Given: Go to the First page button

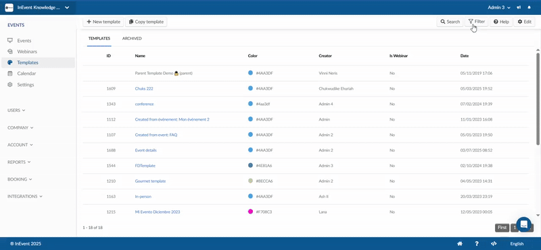Looking at the screenshot, I should click(502, 228).
